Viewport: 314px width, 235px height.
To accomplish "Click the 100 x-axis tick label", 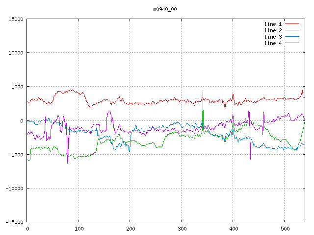I will 78,229.
